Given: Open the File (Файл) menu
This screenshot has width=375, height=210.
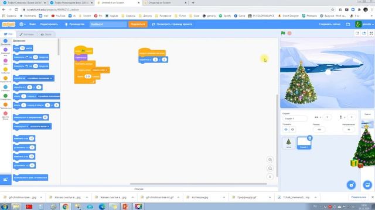Looking at the screenshot, I should coord(33,24).
